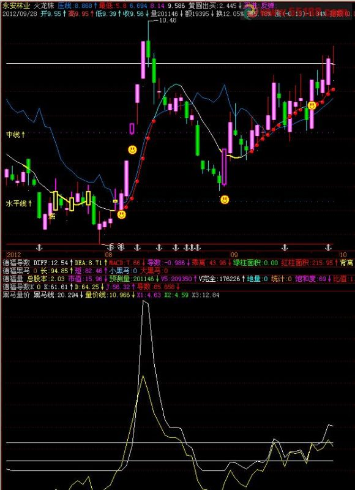Select the 德福导数 indicator label
This screenshot has height=490, width=355.
point(17,263)
